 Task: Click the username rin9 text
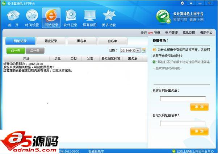tap(150, 33)
